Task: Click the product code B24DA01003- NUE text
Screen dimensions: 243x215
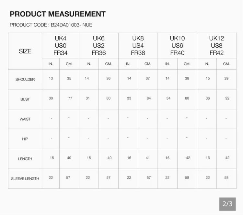Action: [72, 25]
